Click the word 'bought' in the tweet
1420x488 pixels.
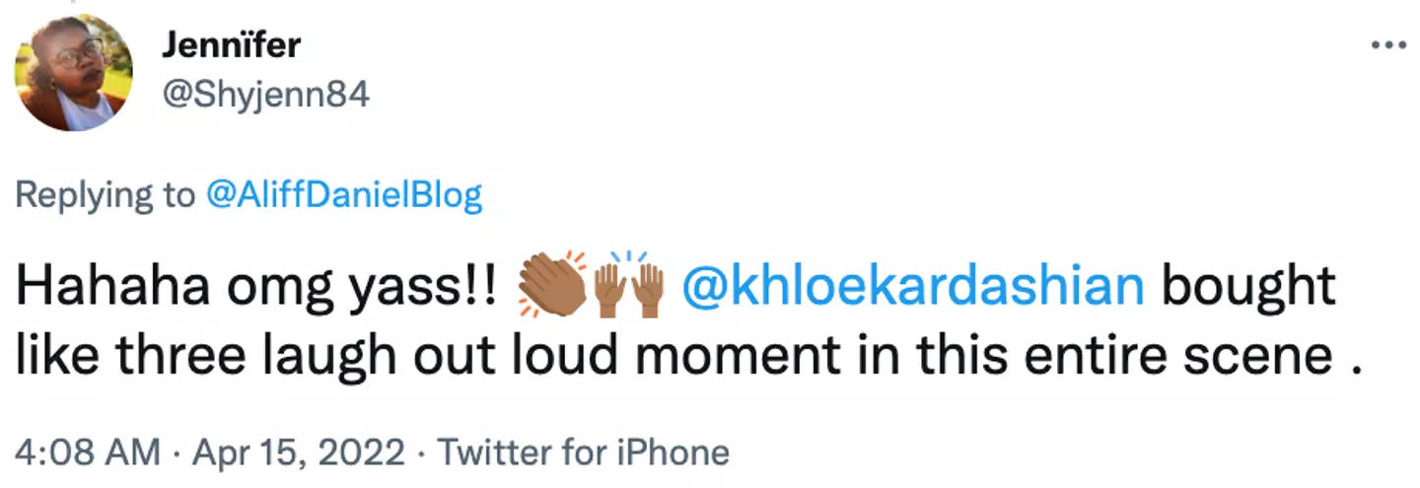click(x=1248, y=287)
